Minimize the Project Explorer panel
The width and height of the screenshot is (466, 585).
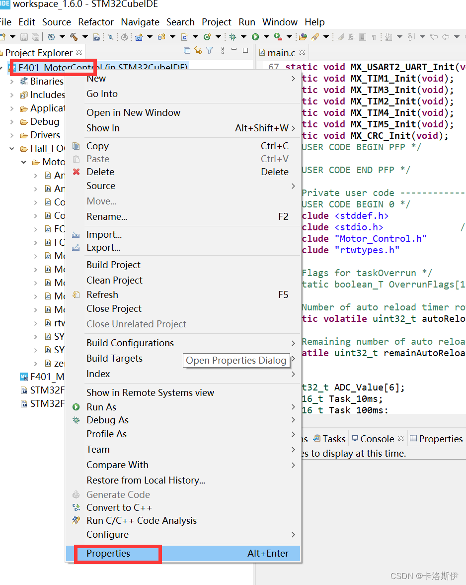pyautogui.click(x=234, y=49)
